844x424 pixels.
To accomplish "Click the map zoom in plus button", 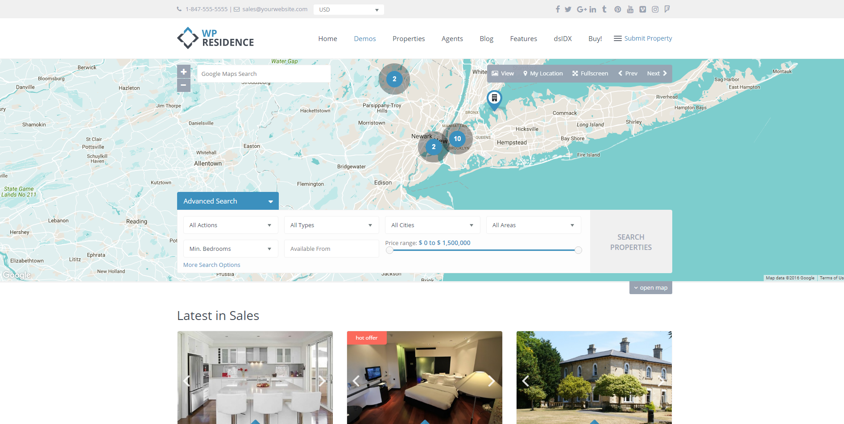I will click(x=184, y=71).
